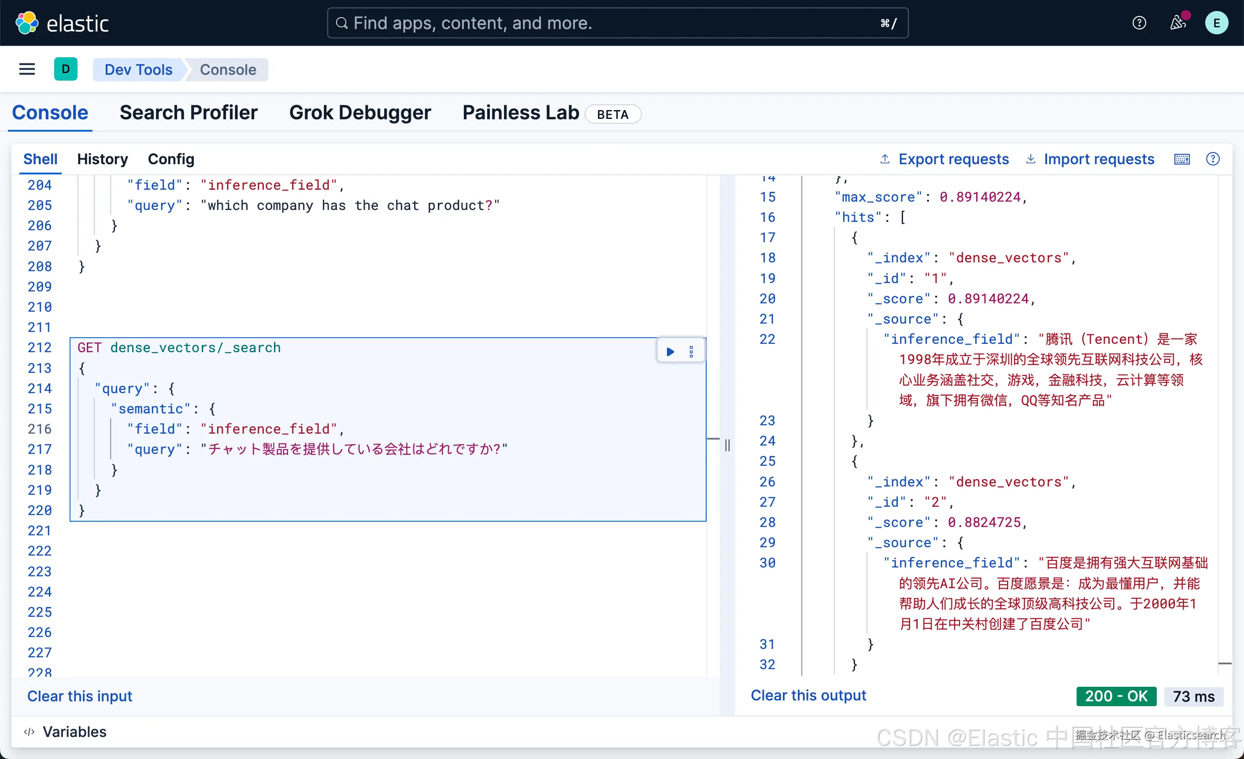Open the help menu icon in header

tap(1139, 23)
